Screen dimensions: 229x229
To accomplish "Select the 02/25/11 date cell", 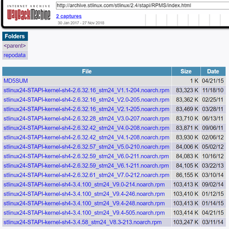I will click(213, 100).
